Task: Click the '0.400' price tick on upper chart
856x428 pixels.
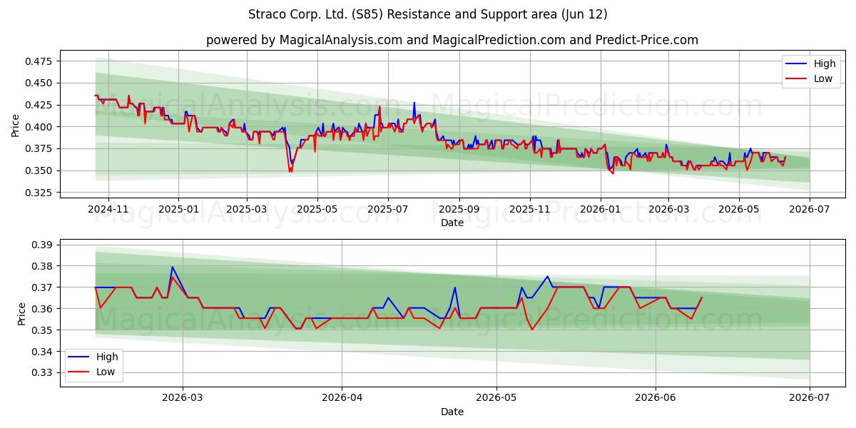Action: tap(40, 127)
